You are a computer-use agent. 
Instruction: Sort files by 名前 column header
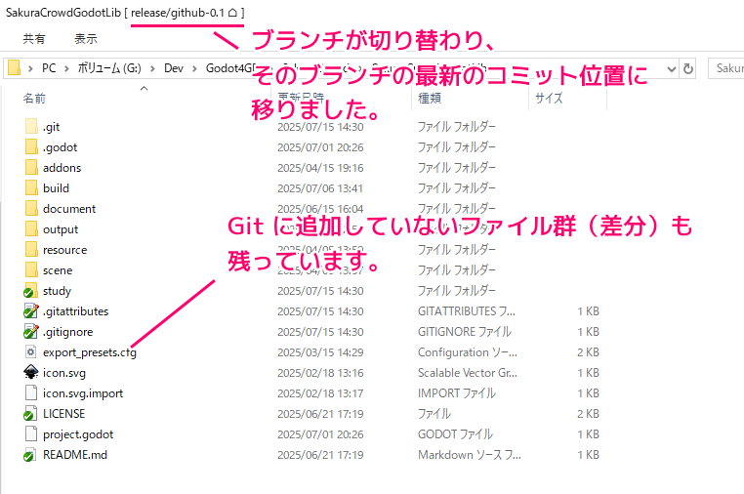[x=35, y=99]
